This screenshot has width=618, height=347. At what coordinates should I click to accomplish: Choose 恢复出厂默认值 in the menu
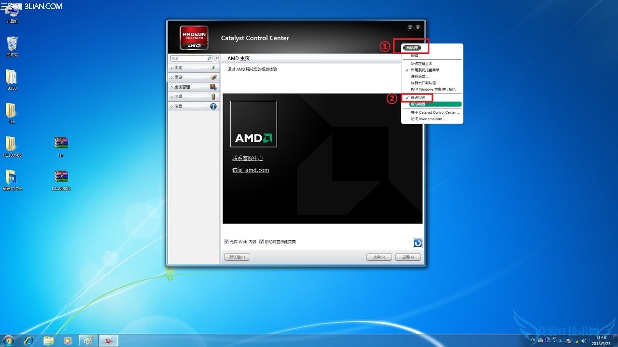point(424,83)
